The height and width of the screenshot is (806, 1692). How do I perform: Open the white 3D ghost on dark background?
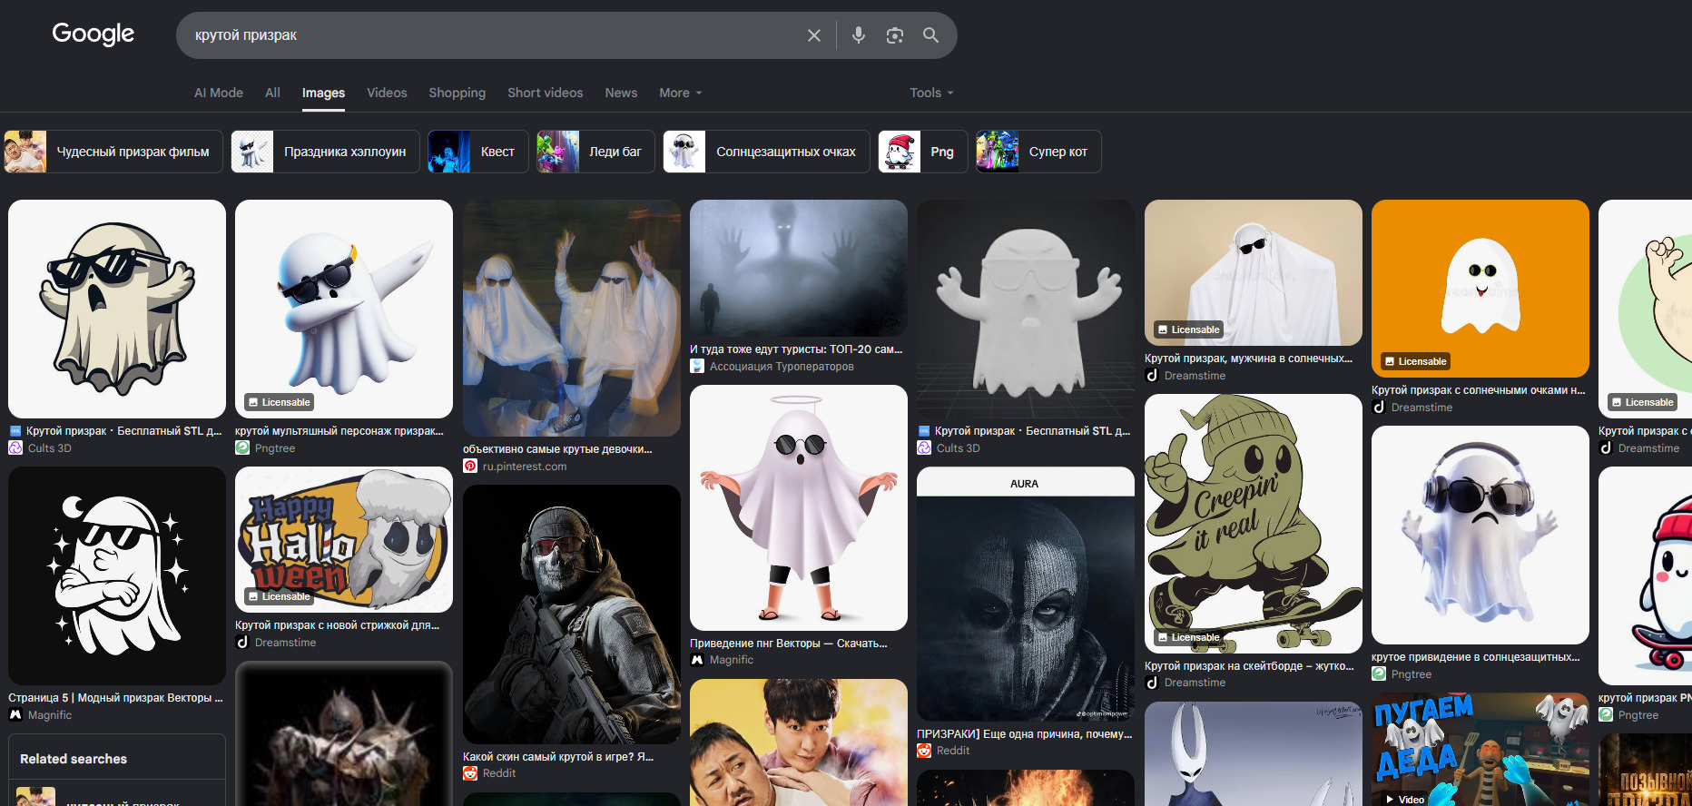(1026, 309)
